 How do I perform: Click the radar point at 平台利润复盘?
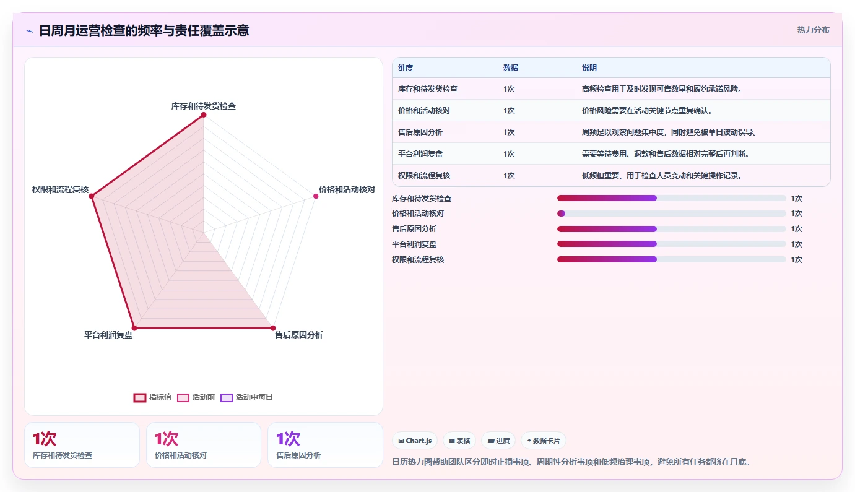(x=134, y=327)
